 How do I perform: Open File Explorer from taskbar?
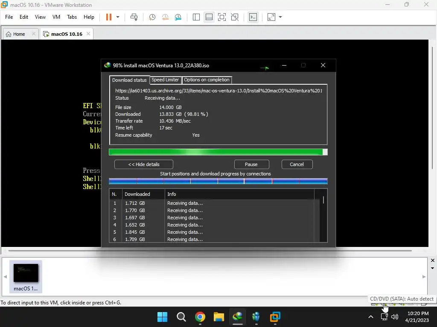(x=219, y=317)
